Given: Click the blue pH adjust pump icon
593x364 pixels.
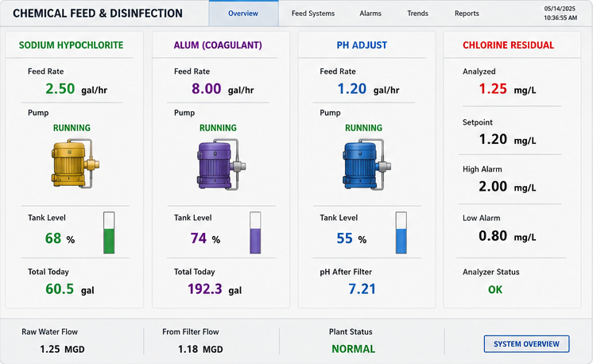Looking at the screenshot, I should 366,164.
